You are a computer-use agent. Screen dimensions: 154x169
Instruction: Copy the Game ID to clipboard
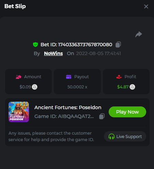(x=102, y=116)
